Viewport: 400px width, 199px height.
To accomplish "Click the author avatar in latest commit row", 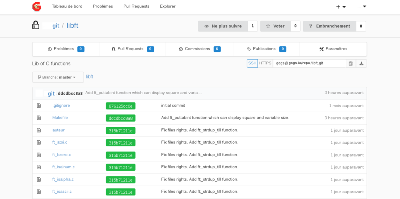I will 39,93.
